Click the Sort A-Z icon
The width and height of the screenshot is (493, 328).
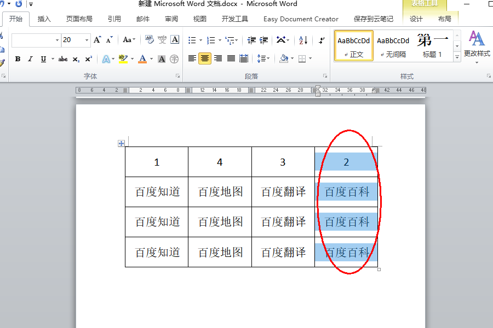(303, 40)
